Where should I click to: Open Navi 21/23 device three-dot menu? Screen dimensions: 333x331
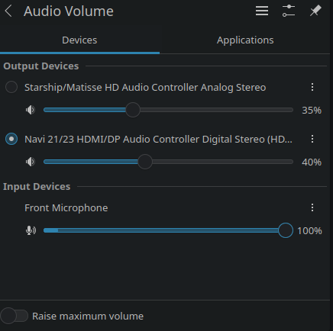pyautogui.click(x=312, y=139)
